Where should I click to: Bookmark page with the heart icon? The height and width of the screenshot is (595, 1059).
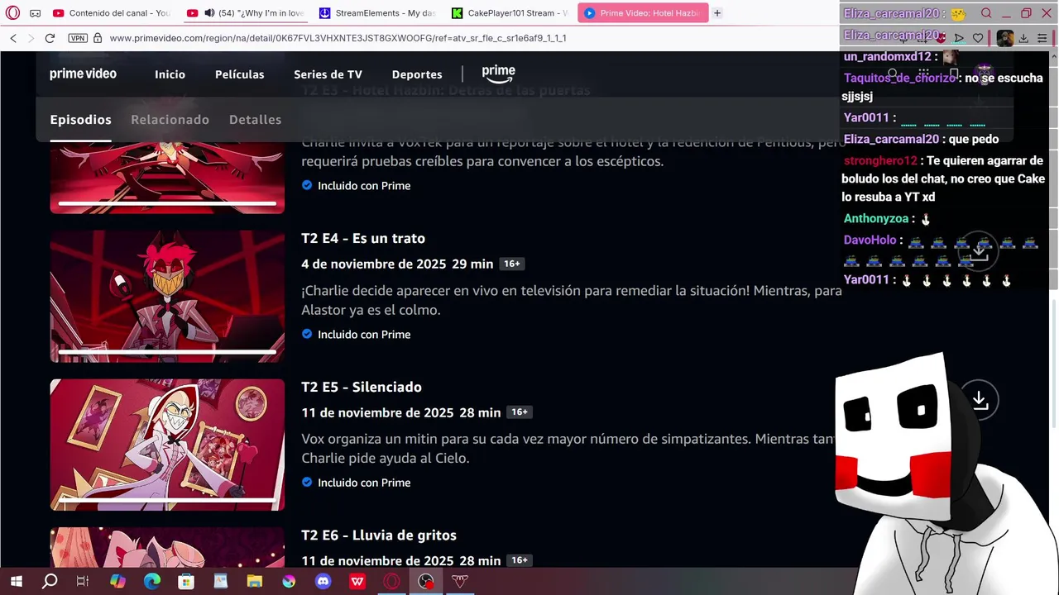[978, 38]
